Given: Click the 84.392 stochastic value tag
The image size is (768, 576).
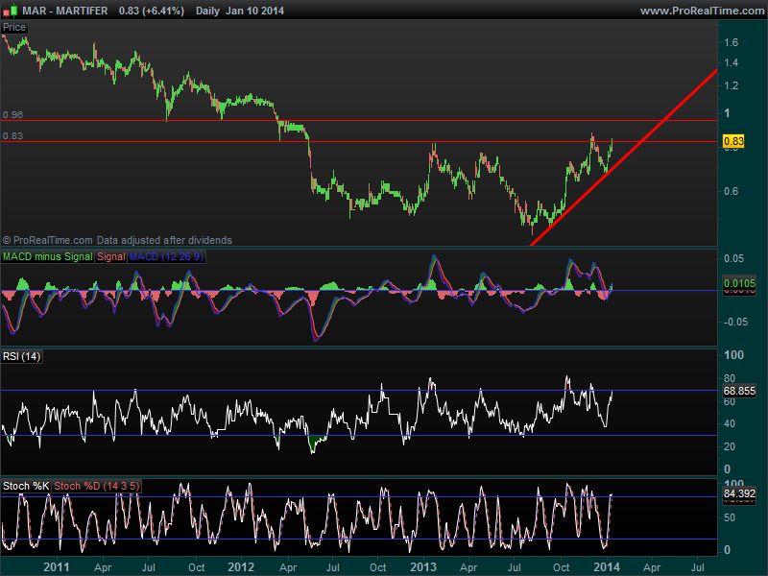Looking at the screenshot, I should coord(739,493).
